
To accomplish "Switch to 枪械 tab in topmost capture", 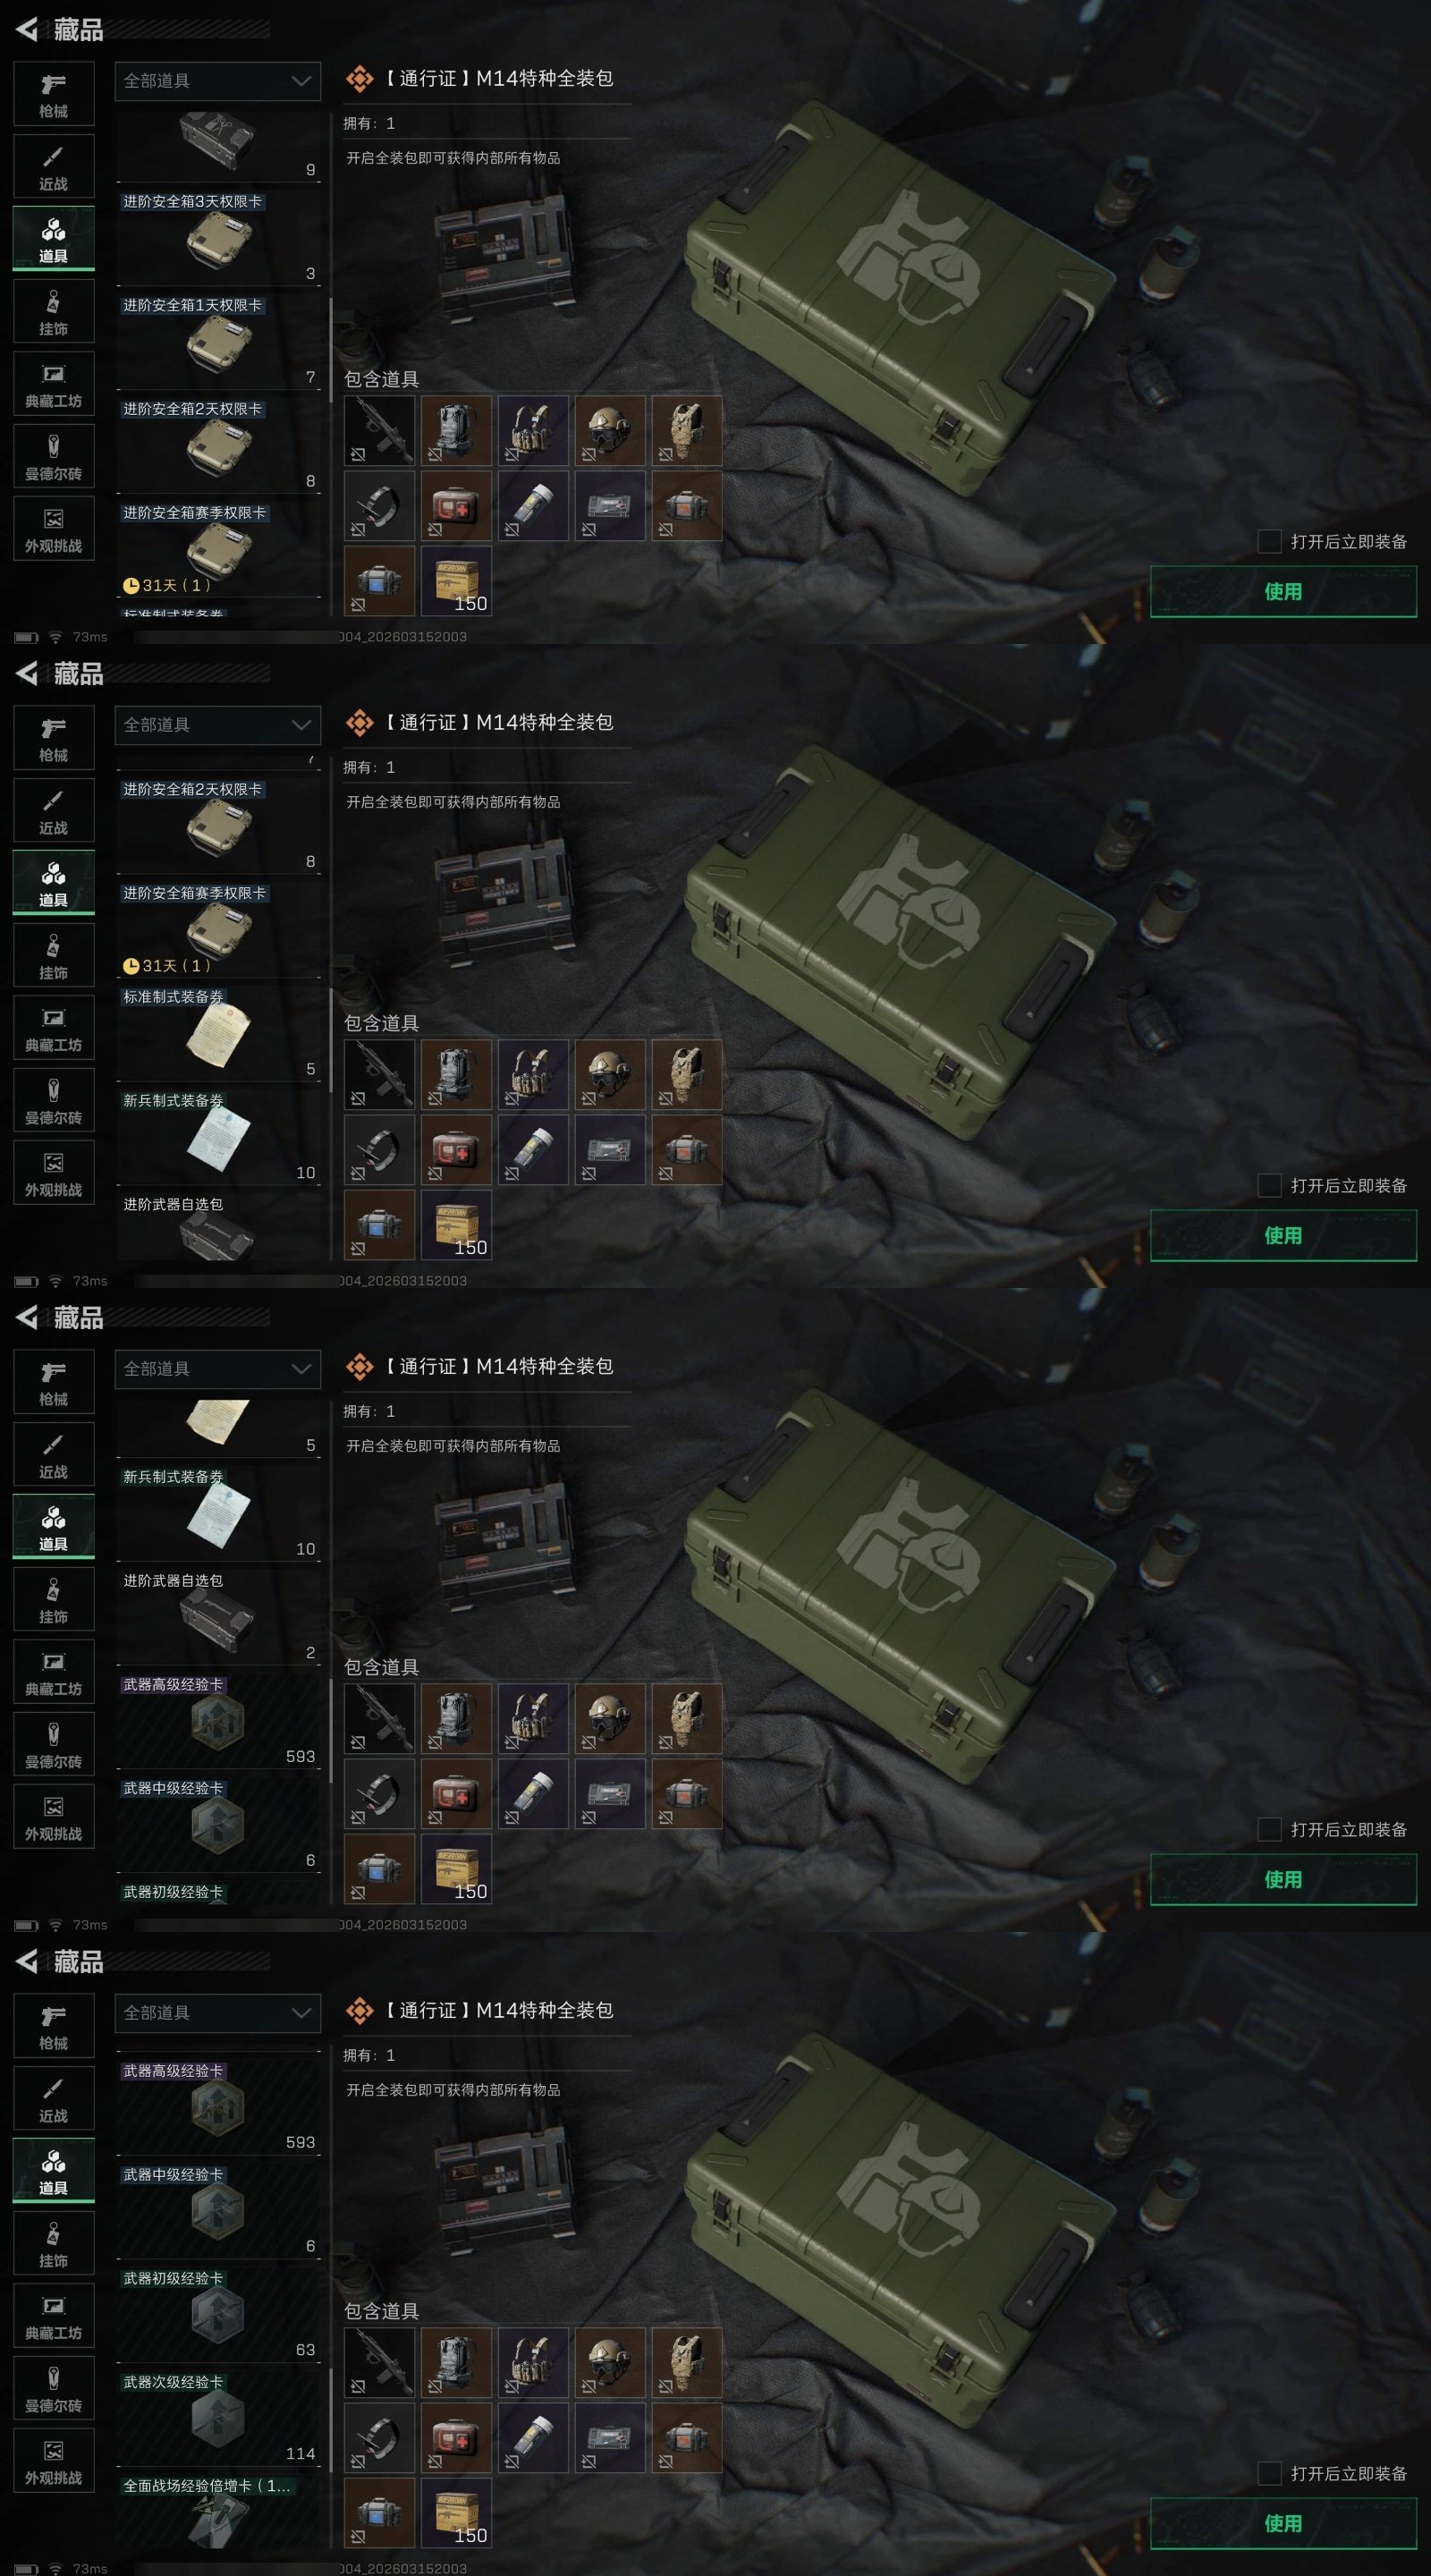I will click(x=54, y=95).
